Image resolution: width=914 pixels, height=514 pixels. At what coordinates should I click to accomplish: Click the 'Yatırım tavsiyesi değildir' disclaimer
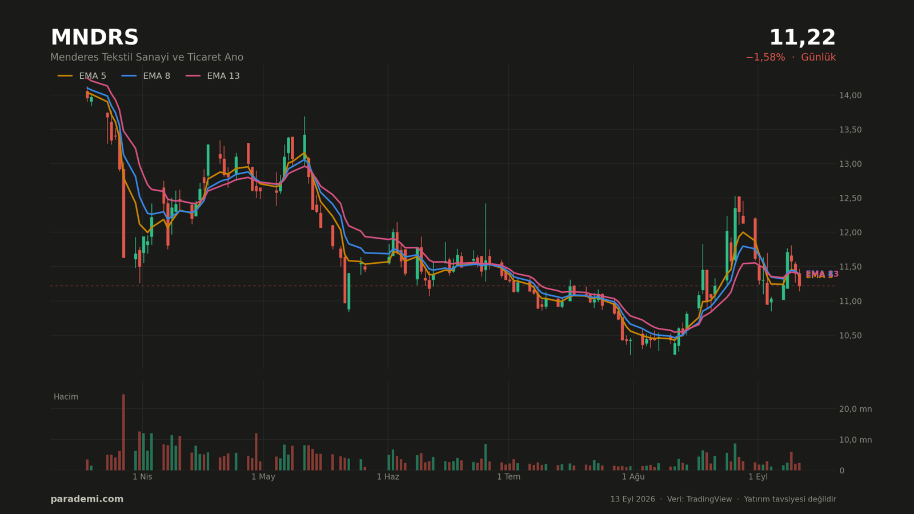[789, 499]
